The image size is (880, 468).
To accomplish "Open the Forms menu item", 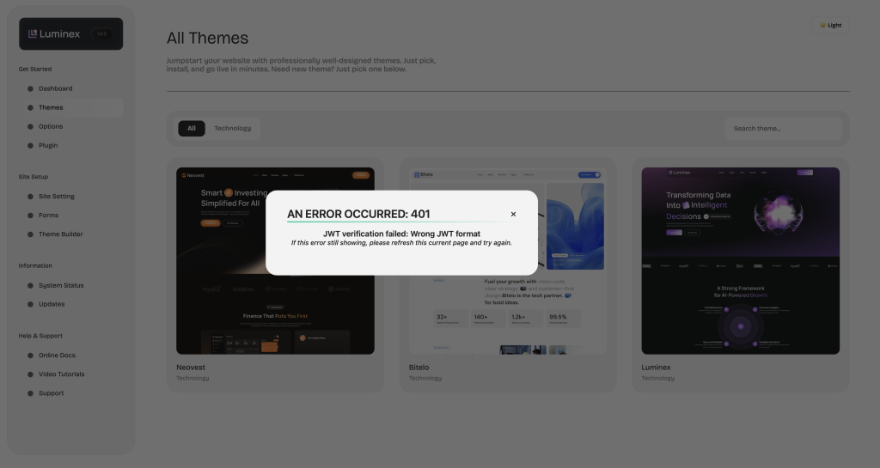I will point(48,215).
